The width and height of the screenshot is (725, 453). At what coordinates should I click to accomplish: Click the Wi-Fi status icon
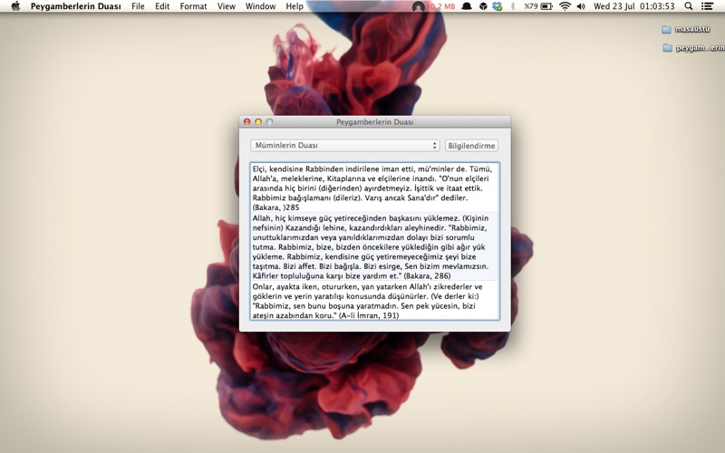coord(565,6)
